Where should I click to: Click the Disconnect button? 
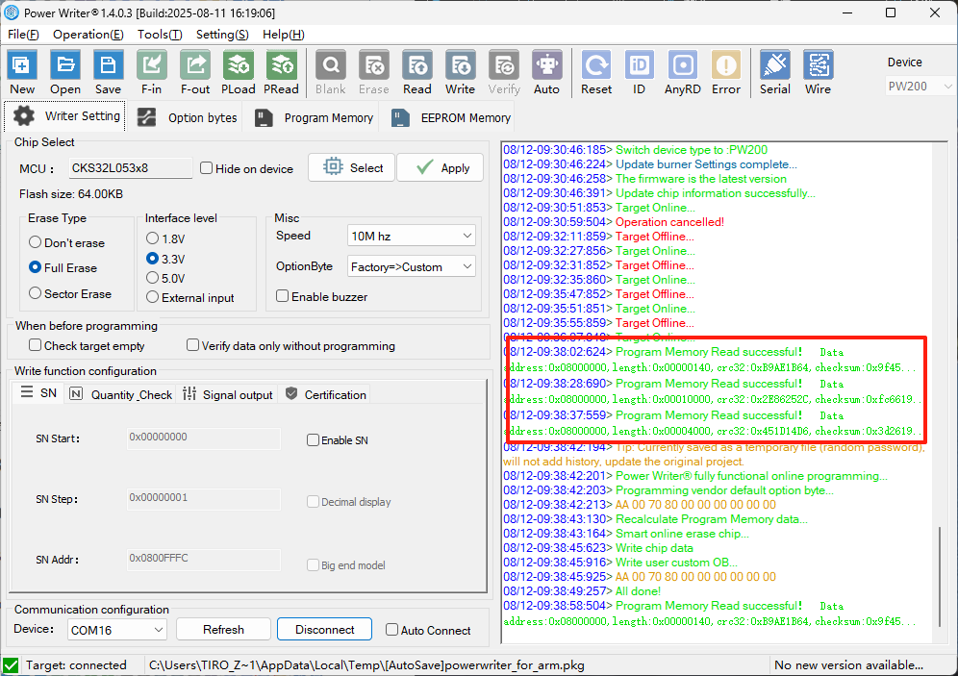pyautogui.click(x=324, y=629)
